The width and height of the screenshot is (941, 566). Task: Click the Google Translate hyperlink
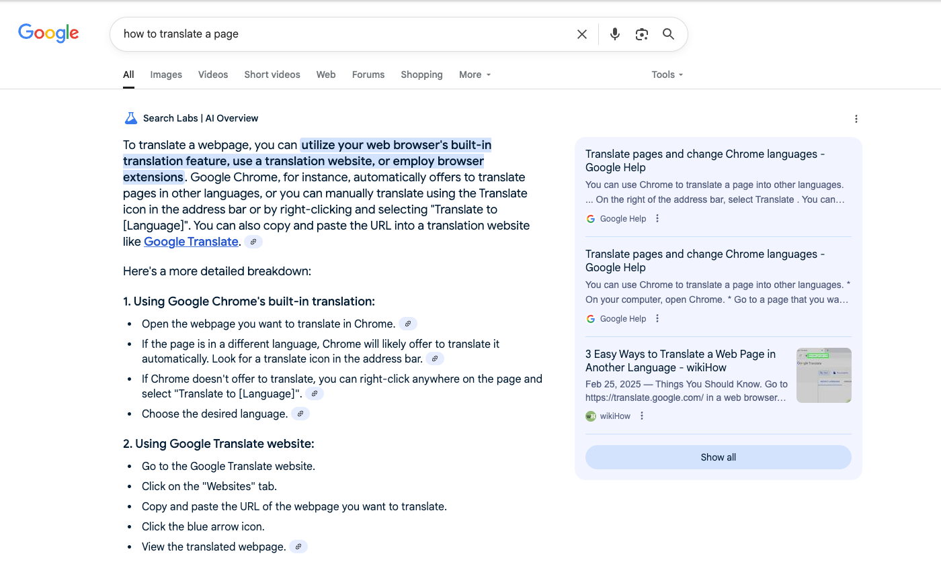point(191,242)
